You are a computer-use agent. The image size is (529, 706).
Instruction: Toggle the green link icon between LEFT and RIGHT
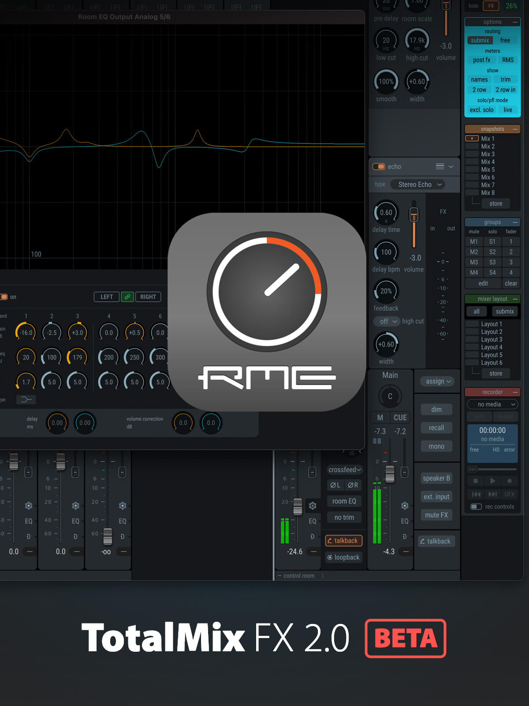[x=127, y=297]
